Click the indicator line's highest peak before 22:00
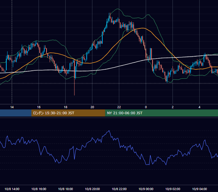The image size is (218, 192). tap(109, 131)
